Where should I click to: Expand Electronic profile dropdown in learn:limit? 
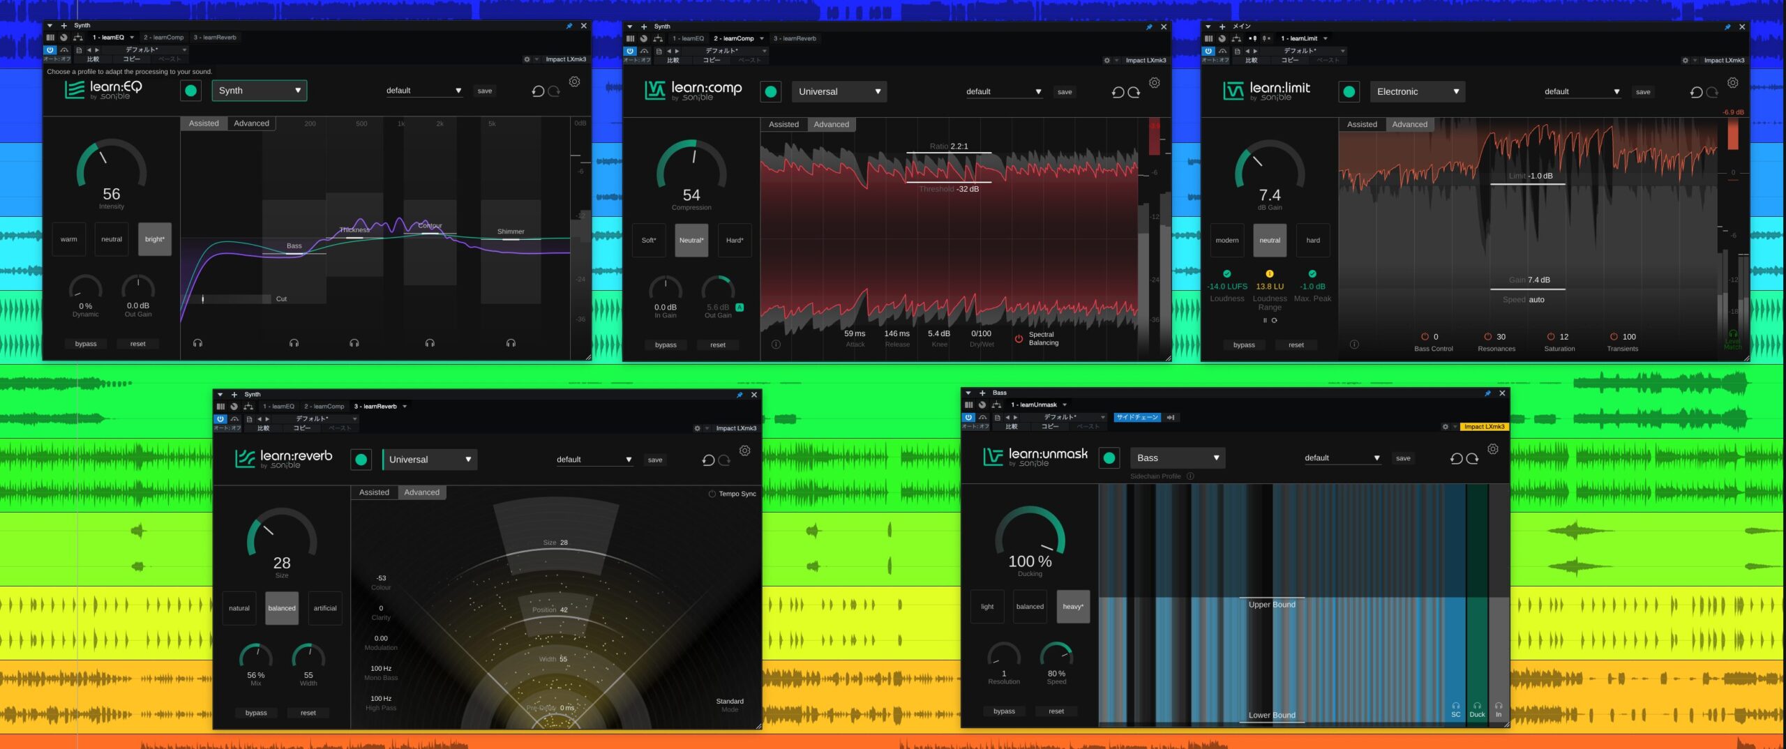(x=1417, y=92)
